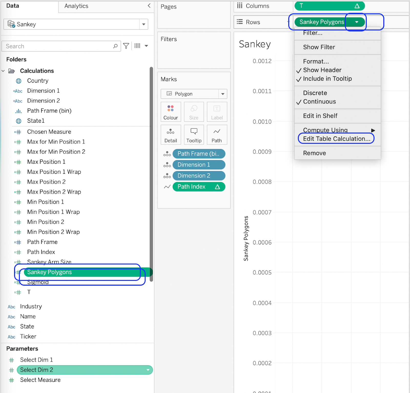Open the data pane view options dropdown arrow
The height and width of the screenshot is (393, 410).
tap(146, 46)
